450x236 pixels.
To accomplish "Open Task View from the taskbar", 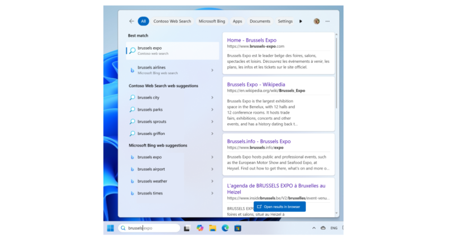I will click(x=187, y=228).
